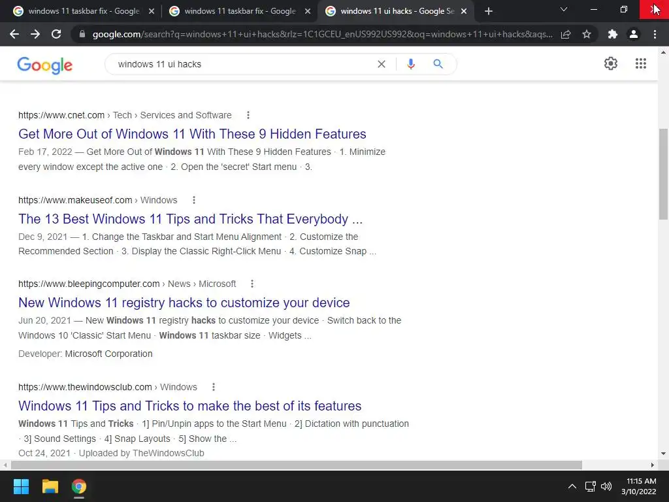Go forward to the next page
This screenshot has height=502, width=669.
click(x=35, y=34)
